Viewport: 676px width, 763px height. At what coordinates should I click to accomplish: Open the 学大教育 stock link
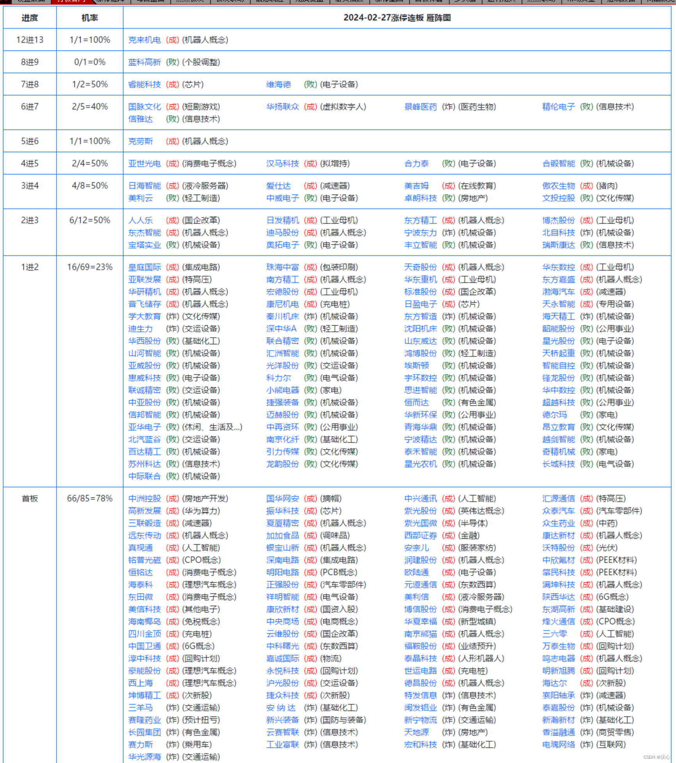[144, 316]
